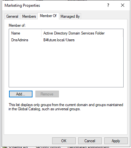Go to the Managed By tab
The width and height of the screenshot is (131, 148).
[x=70, y=16]
